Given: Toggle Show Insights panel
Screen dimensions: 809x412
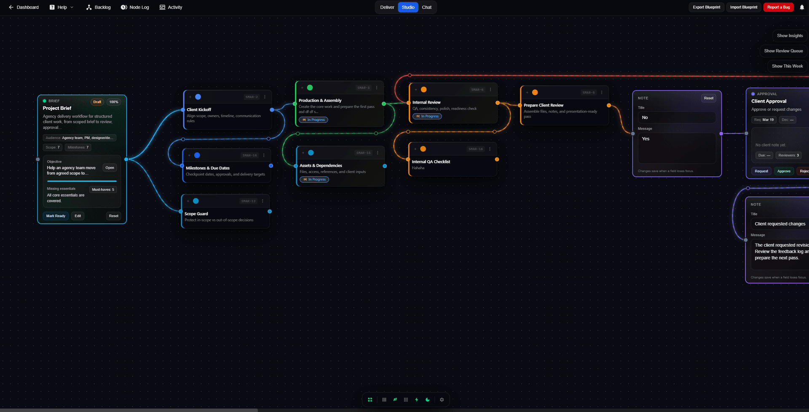Looking at the screenshot, I should point(790,36).
